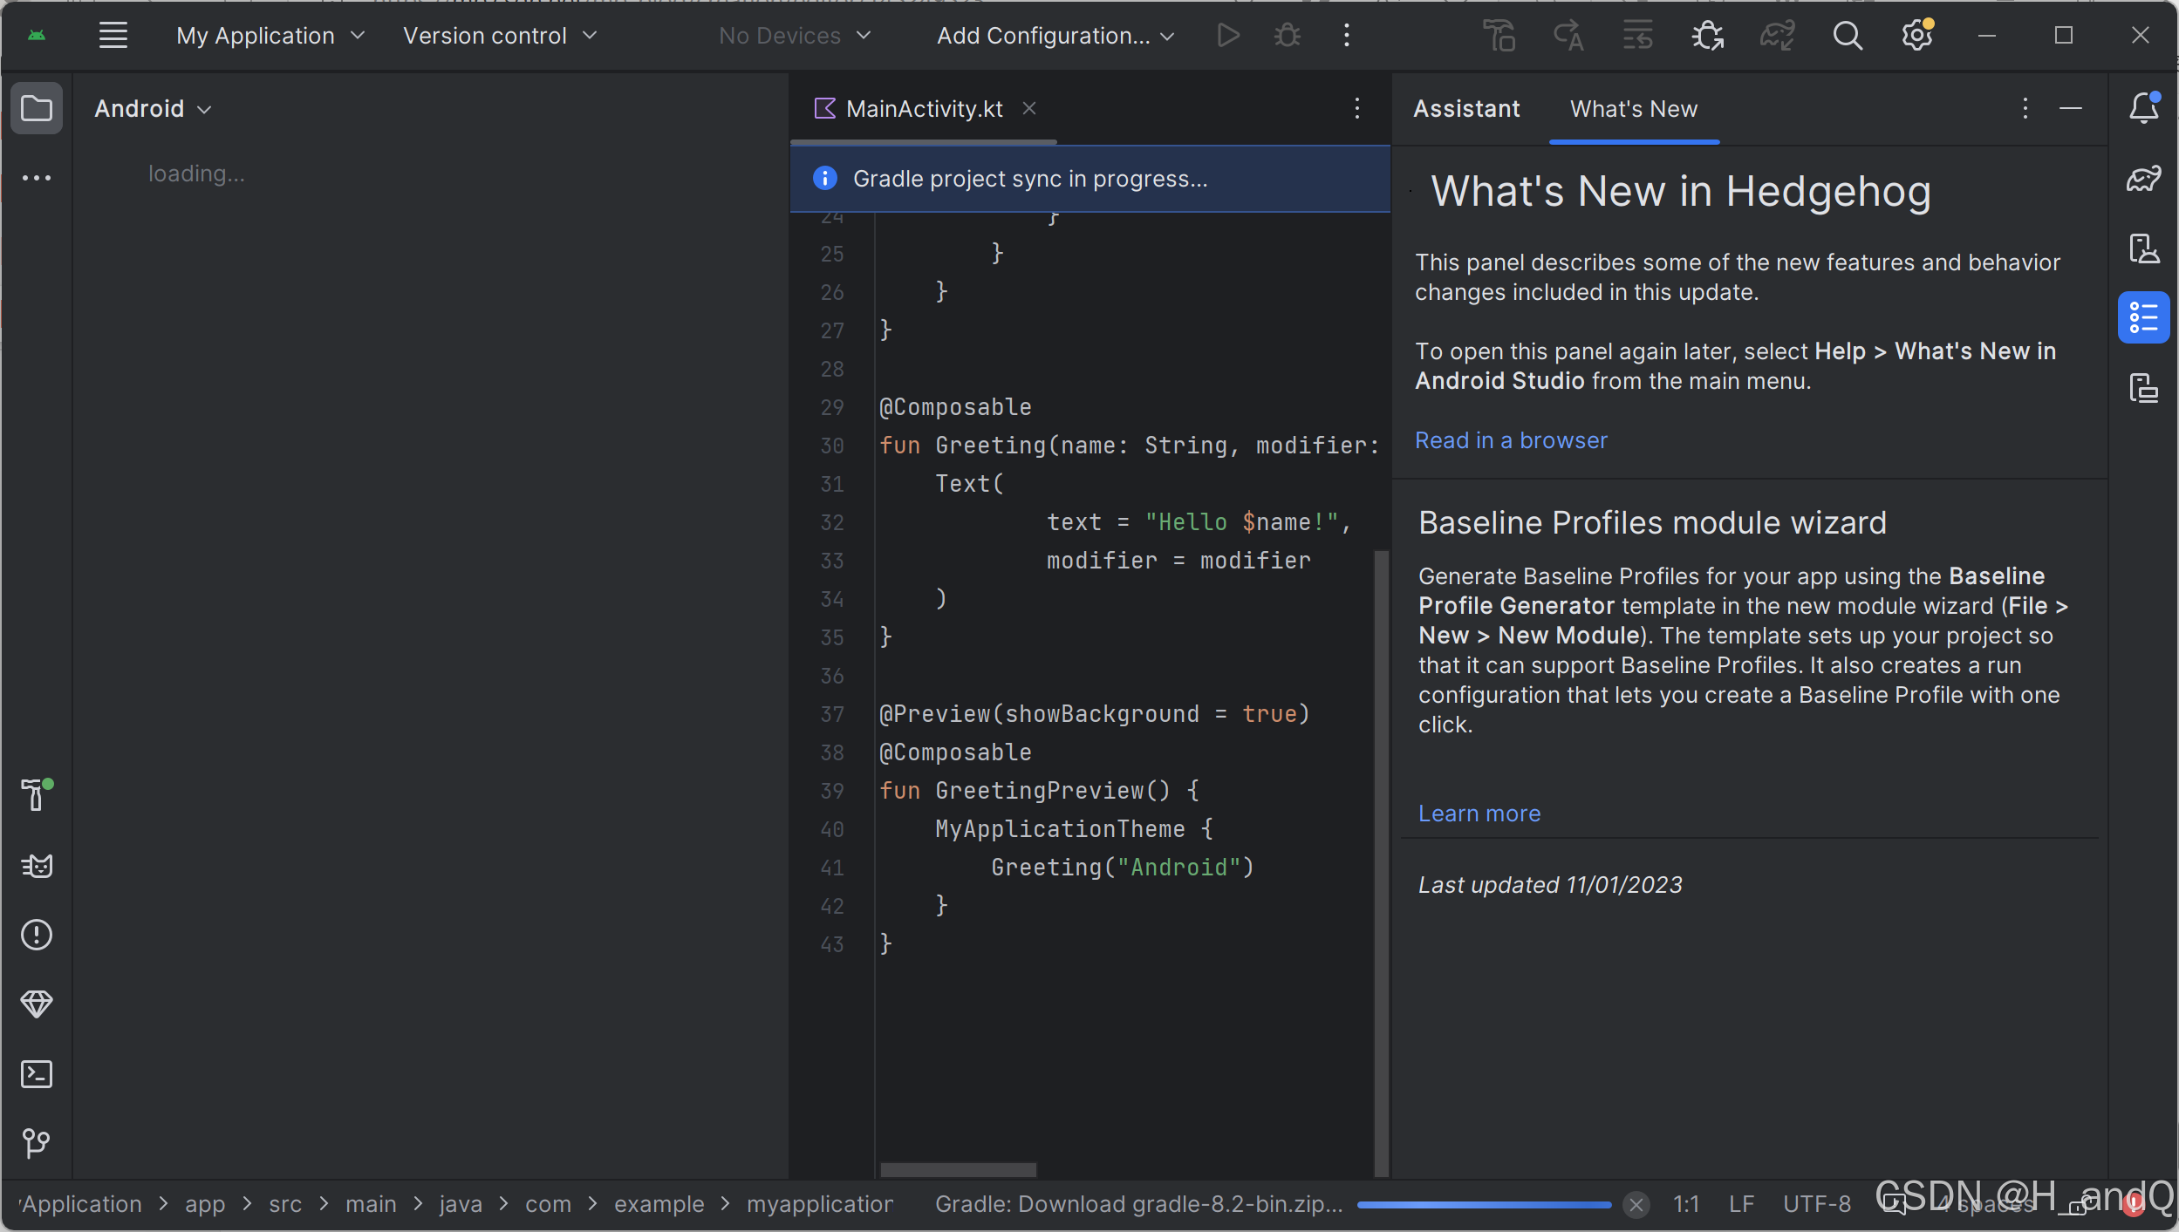Open More tool windows ellipsis
This screenshot has width=2179, height=1232.
click(x=37, y=178)
